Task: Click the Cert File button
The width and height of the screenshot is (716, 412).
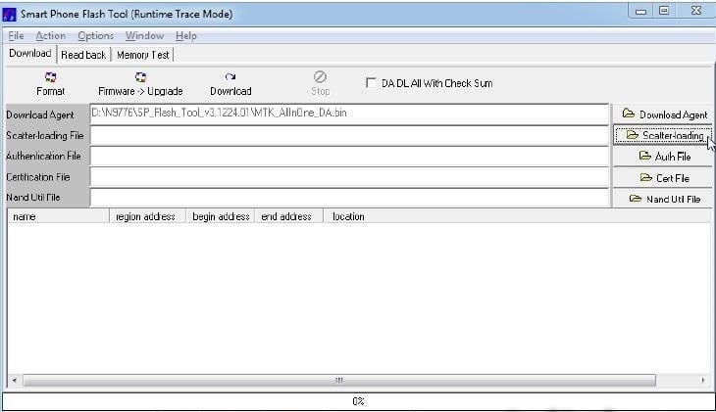Action: tap(663, 178)
